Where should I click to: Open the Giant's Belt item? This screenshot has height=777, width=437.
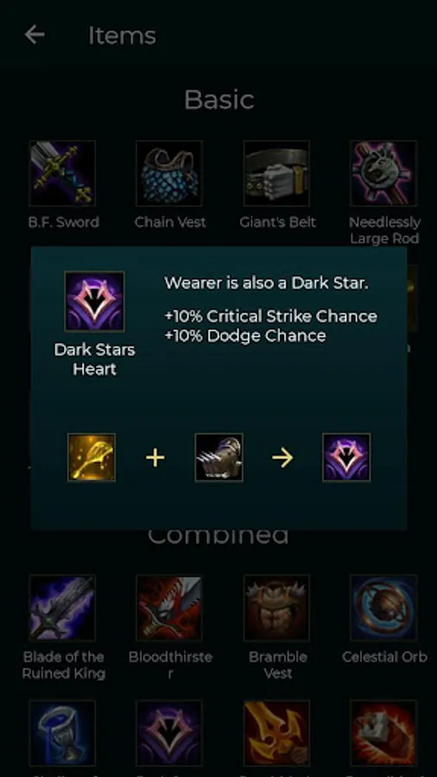(277, 174)
